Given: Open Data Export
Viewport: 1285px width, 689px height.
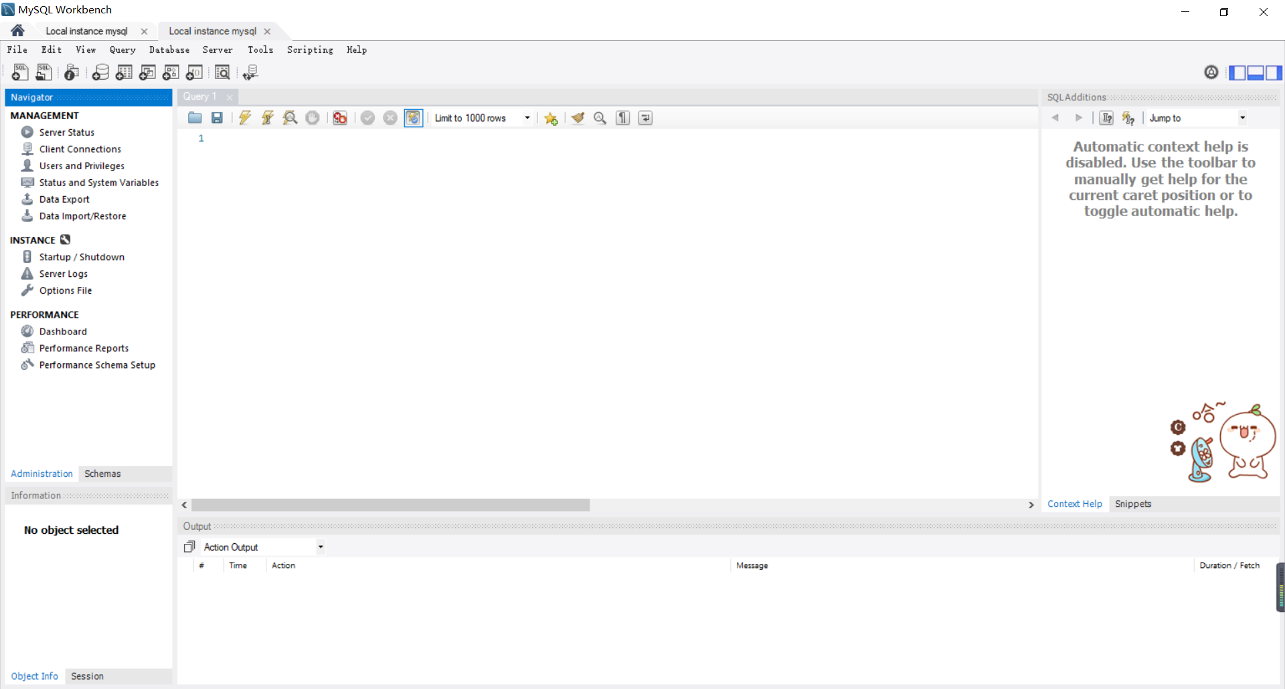Looking at the screenshot, I should pos(64,199).
